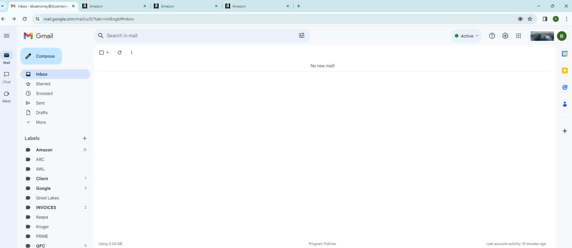The image size is (572, 248).
Task: Open Chrome side panel icon
Action: tap(545, 19)
